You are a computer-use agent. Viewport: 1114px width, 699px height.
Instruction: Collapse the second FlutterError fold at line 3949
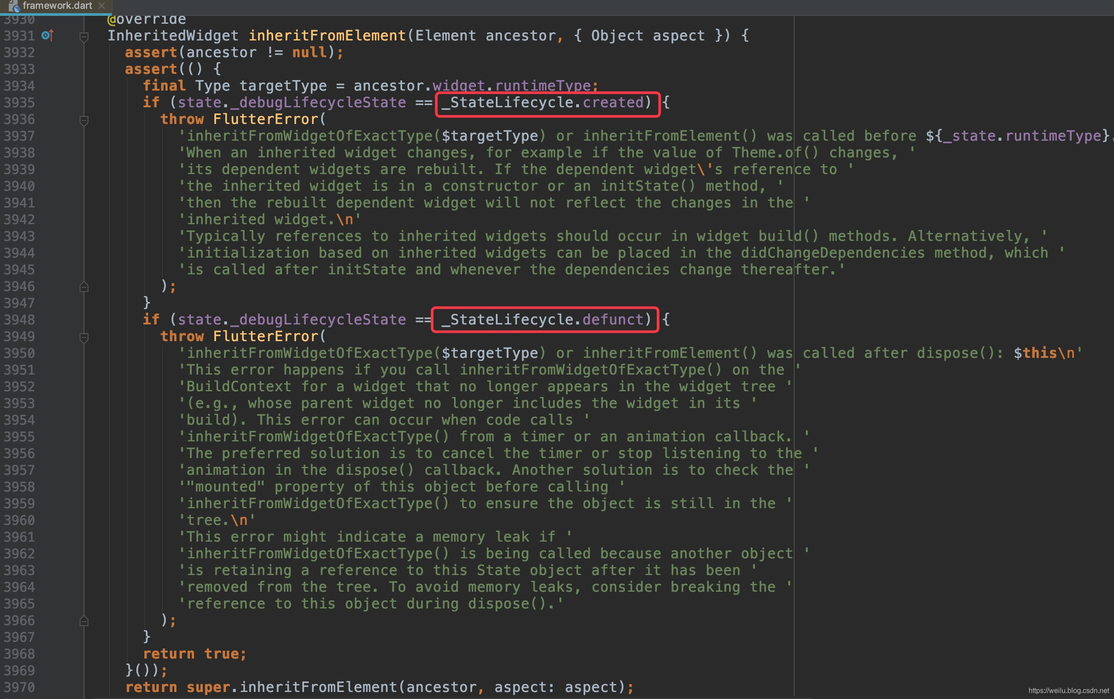pos(84,338)
